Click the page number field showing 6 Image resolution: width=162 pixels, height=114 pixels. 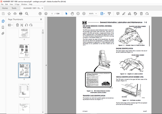click(52, 14)
